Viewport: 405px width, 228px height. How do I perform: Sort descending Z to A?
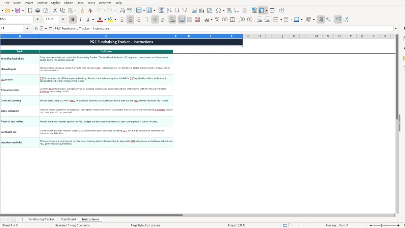(x=177, y=10)
